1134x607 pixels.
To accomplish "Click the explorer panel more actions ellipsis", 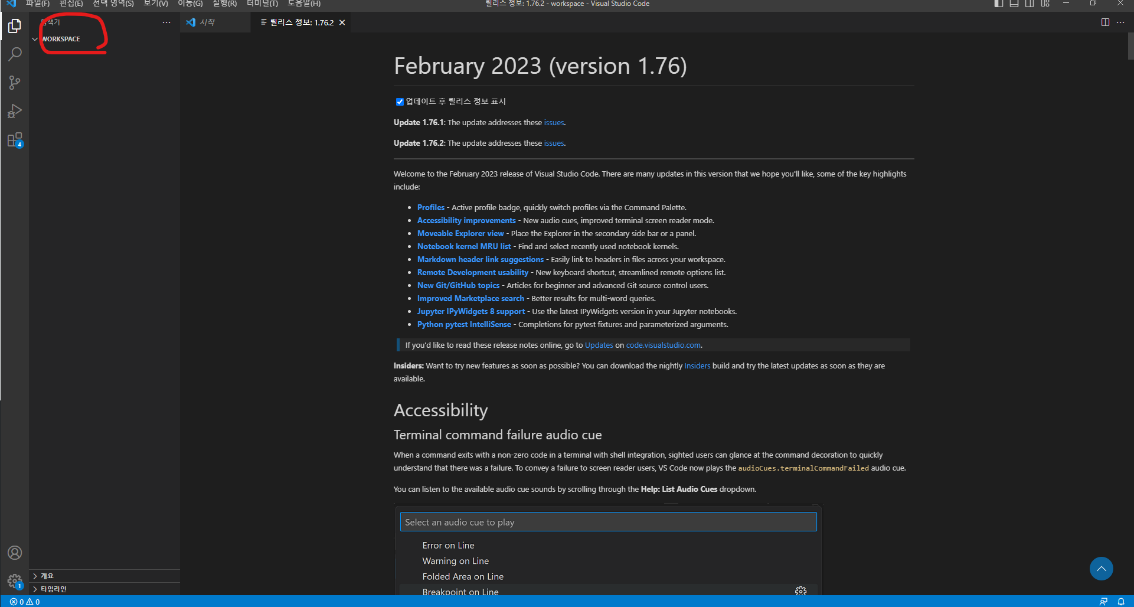I will [x=166, y=22].
